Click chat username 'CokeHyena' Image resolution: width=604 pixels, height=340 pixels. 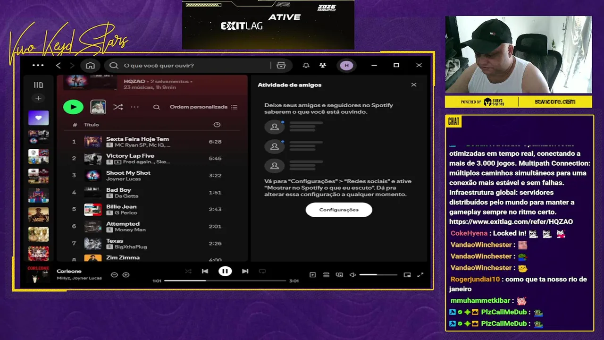tap(469, 233)
